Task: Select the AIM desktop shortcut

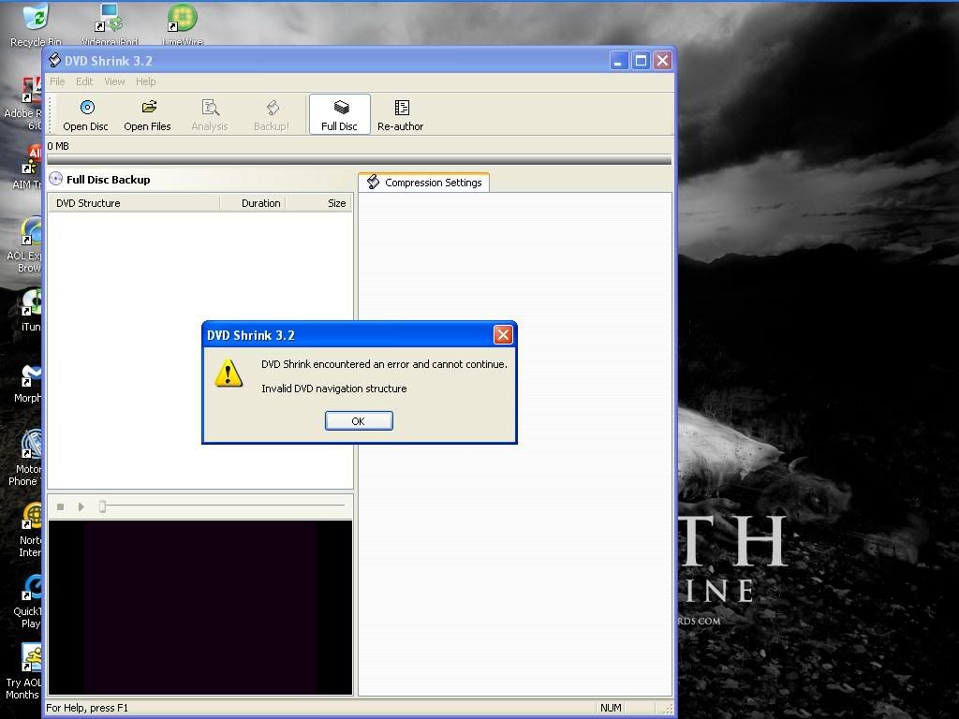Action: 29,167
